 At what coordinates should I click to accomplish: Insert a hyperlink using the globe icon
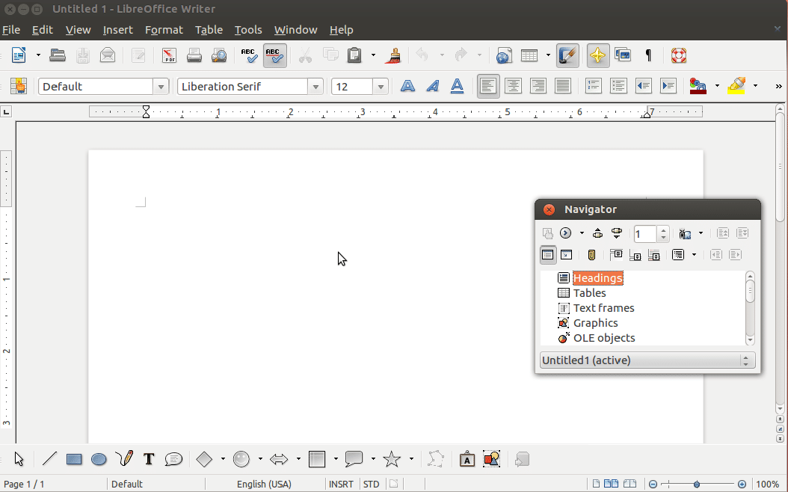[x=504, y=55]
